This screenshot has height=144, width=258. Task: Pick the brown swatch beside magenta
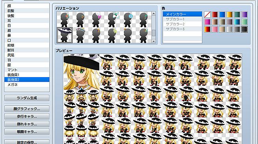215,22
